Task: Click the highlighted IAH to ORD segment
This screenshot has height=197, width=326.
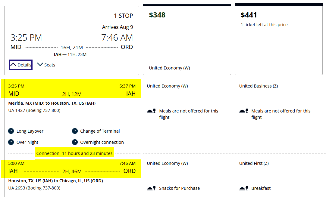Action: tap(71, 169)
